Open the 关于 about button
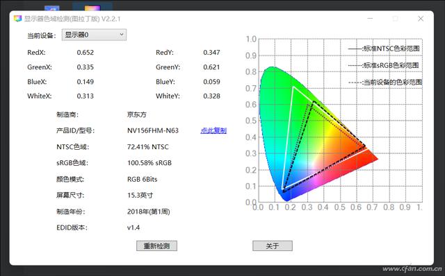This screenshot has height=276, width=445. click(273, 245)
